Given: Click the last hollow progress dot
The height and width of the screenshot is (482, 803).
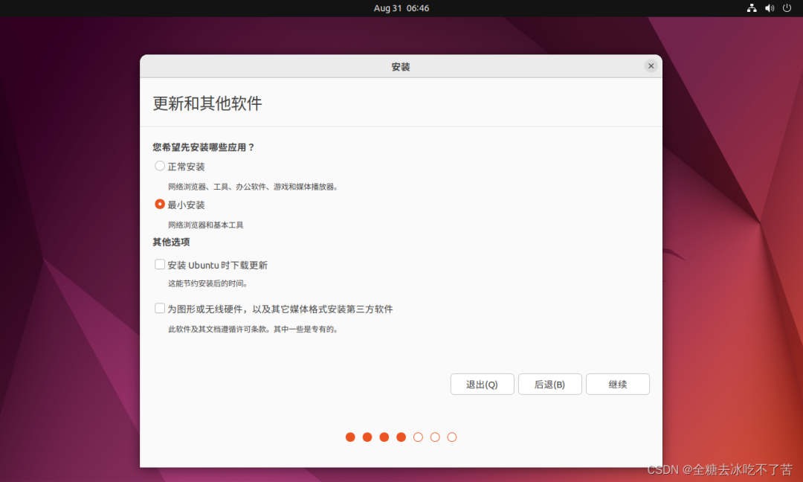Looking at the screenshot, I should pyautogui.click(x=452, y=437).
